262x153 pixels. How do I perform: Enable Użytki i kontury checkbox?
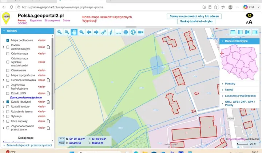coord(8,106)
